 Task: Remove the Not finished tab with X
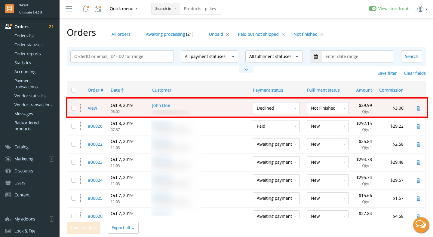tap(322, 34)
